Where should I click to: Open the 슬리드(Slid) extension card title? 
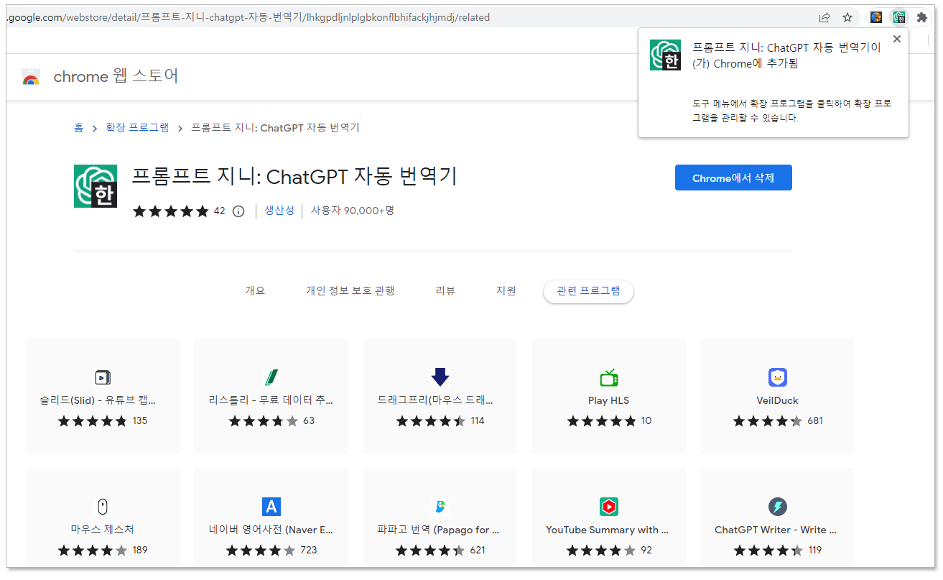click(98, 400)
